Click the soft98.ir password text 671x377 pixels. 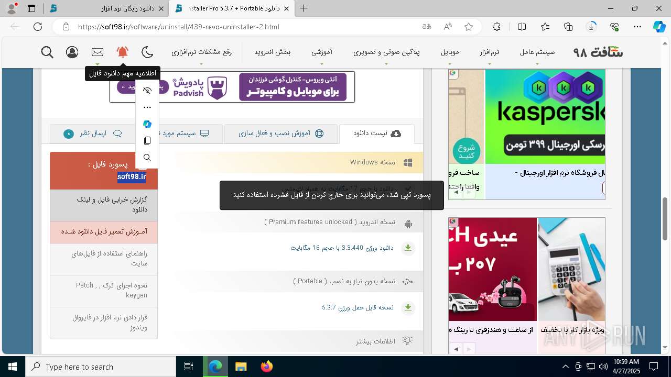pyautogui.click(x=132, y=177)
